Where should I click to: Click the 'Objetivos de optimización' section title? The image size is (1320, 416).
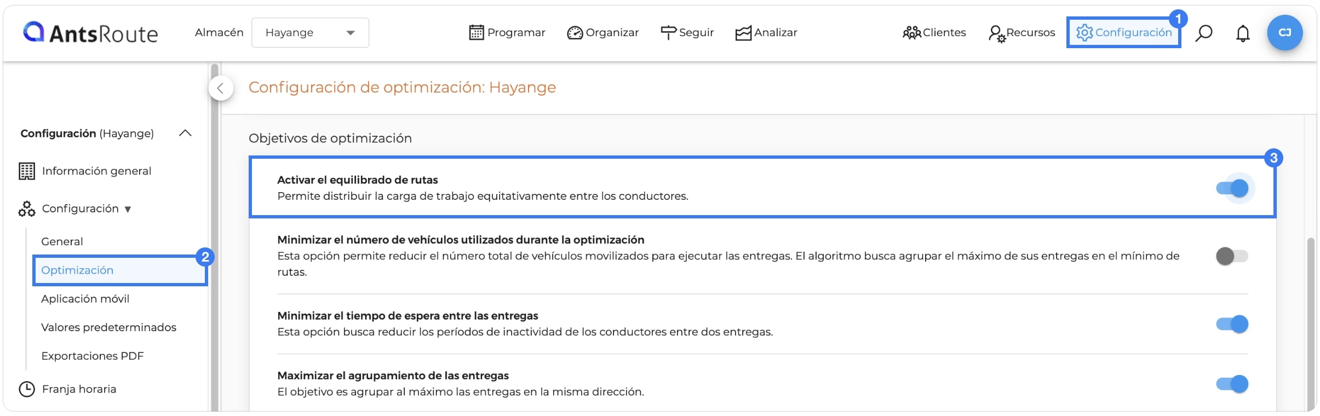tap(330, 138)
